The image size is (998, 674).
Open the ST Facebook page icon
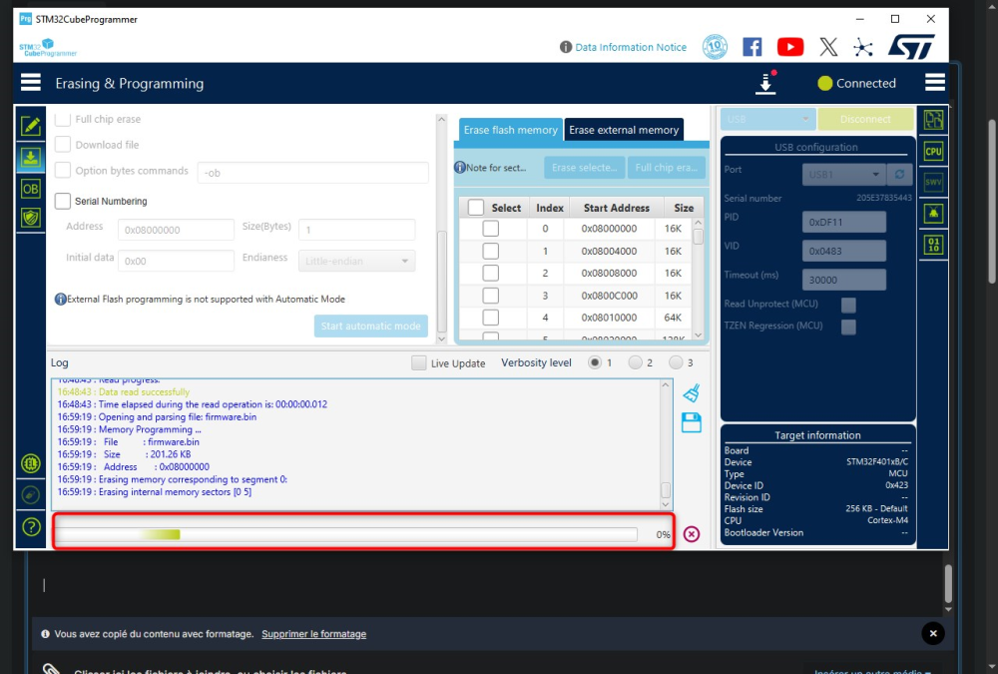coord(752,47)
